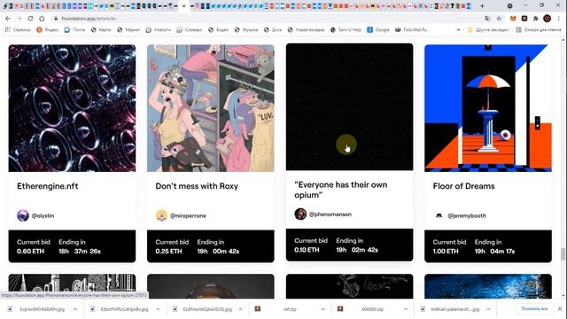Screen dimensions: 567x319
Task: Expand options for ref.zip download
Action: pyautogui.click(x=322, y=309)
